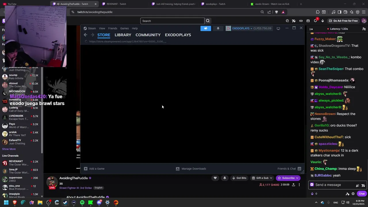Click the English language tag

98,188
